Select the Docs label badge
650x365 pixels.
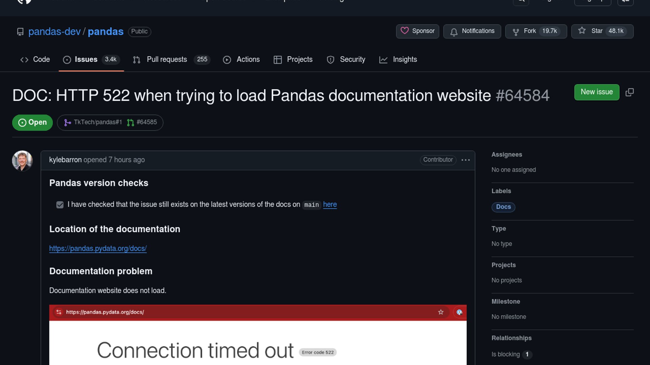click(503, 207)
